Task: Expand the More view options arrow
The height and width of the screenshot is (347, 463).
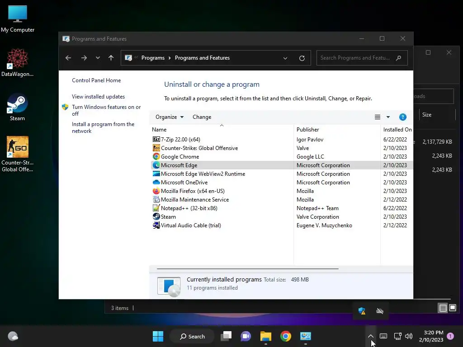Action: pos(388,117)
